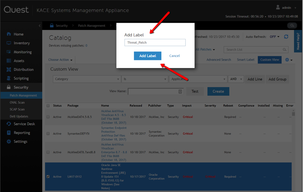
Task: Open the gear settings icon beside Custom View
Action: [288, 60]
